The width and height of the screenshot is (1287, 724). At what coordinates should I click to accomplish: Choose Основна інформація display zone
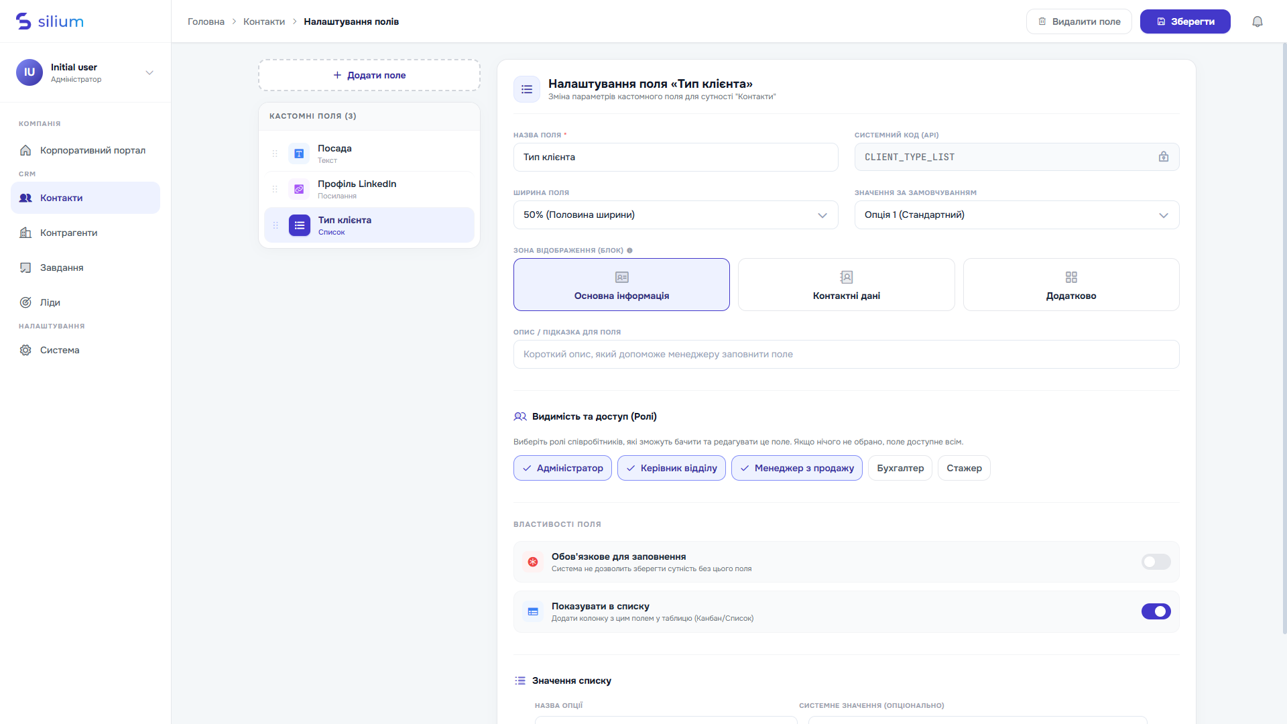[621, 284]
